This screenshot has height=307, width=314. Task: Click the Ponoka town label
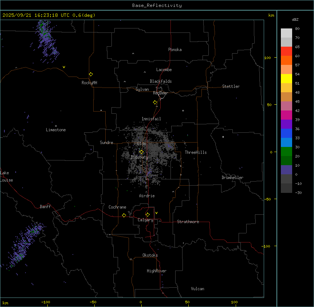(175, 50)
